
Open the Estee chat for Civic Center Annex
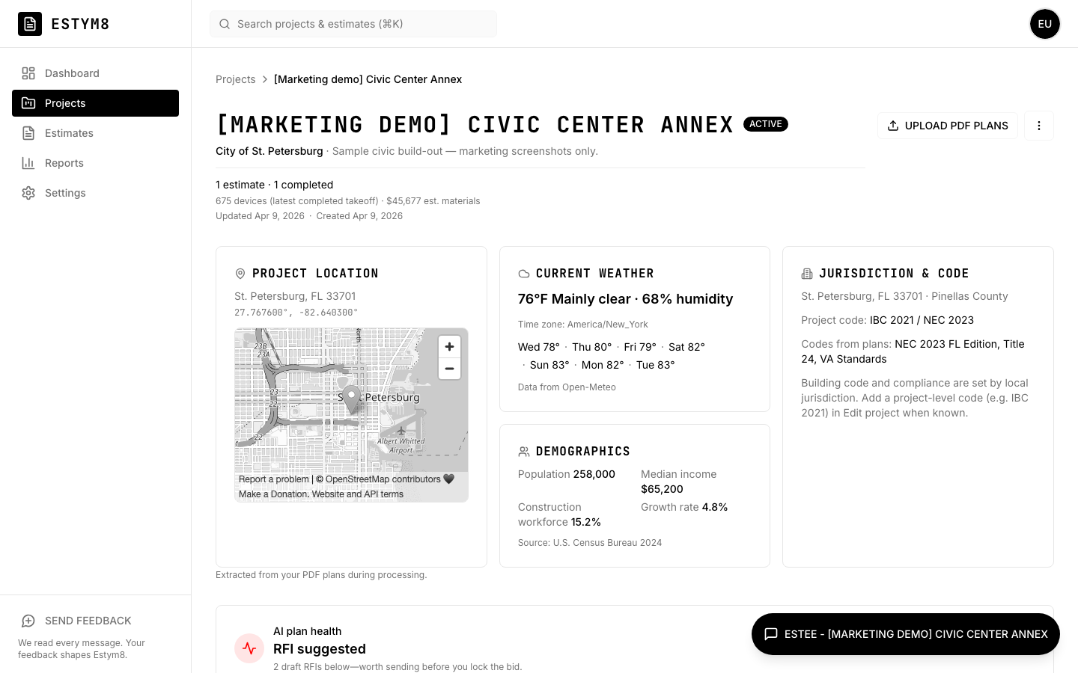click(x=905, y=633)
